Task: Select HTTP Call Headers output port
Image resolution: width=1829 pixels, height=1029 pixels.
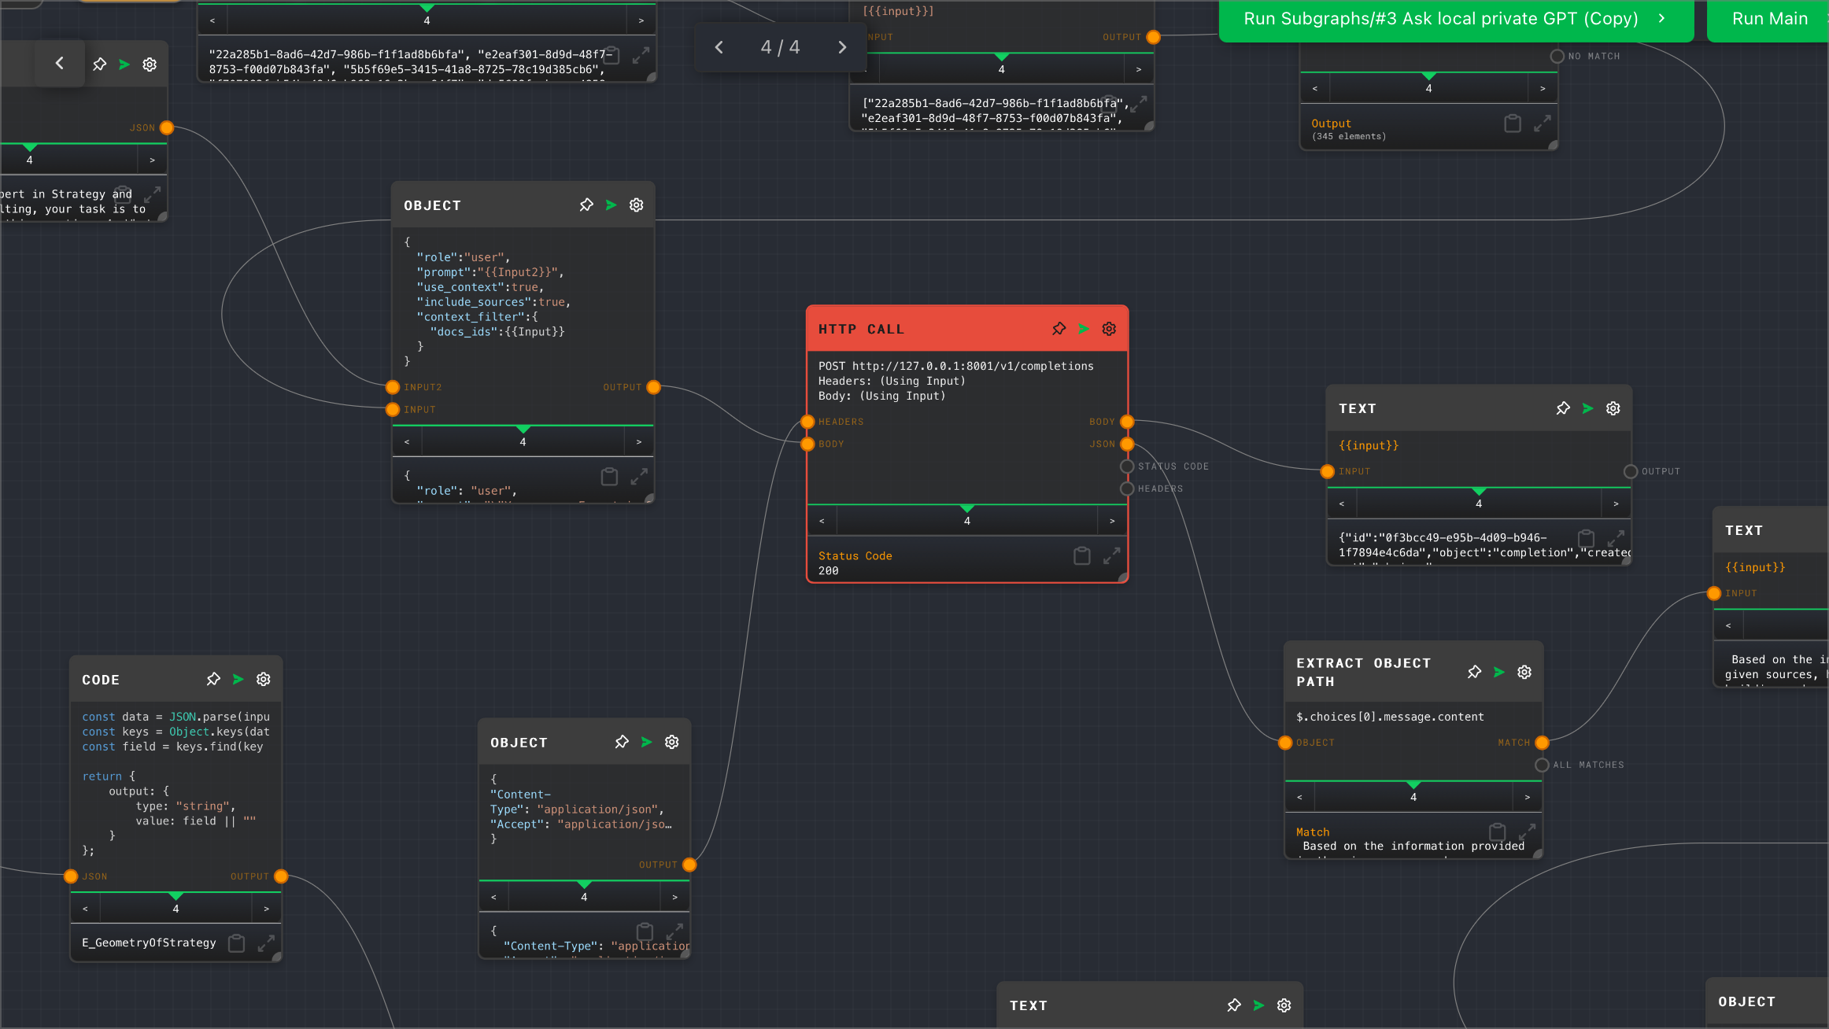Action: tap(1127, 489)
